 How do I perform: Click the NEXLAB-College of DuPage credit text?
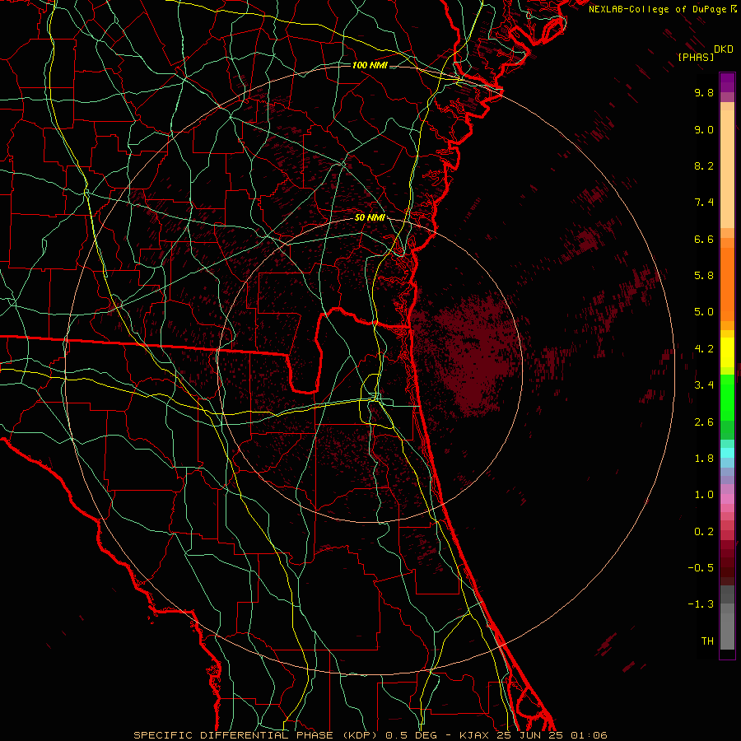(x=657, y=9)
